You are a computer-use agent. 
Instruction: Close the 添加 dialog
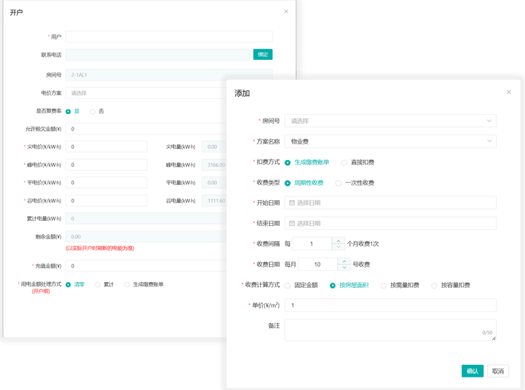[509, 92]
